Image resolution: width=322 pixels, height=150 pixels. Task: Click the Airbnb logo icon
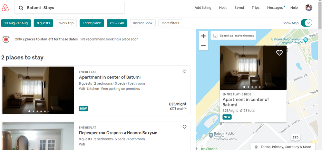click(6, 8)
